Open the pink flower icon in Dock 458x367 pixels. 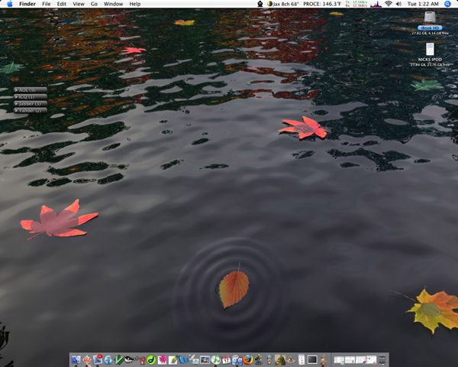(x=162, y=359)
